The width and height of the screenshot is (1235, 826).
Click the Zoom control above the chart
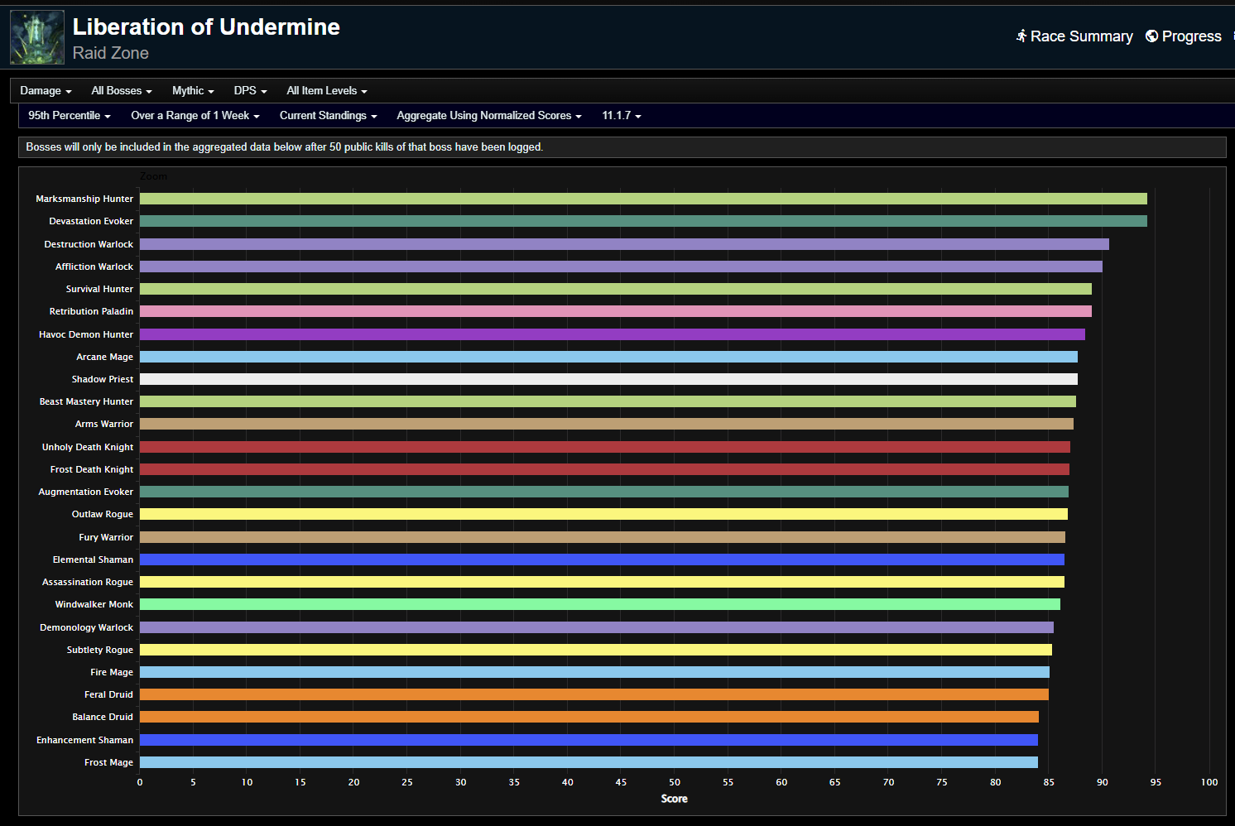tap(154, 176)
